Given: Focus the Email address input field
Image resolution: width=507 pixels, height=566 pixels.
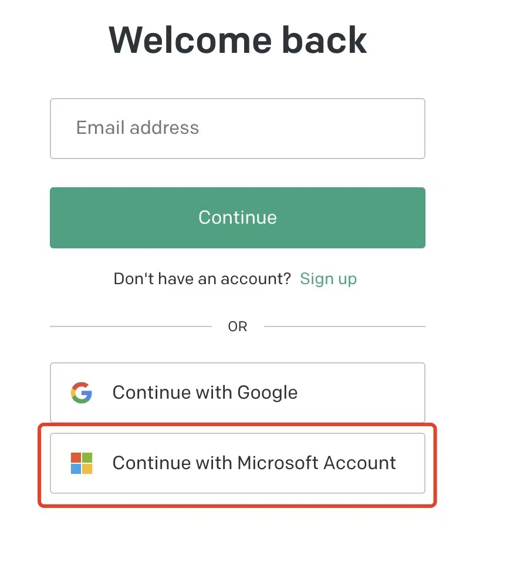Looking at the screenshot, I should [238, 129].
